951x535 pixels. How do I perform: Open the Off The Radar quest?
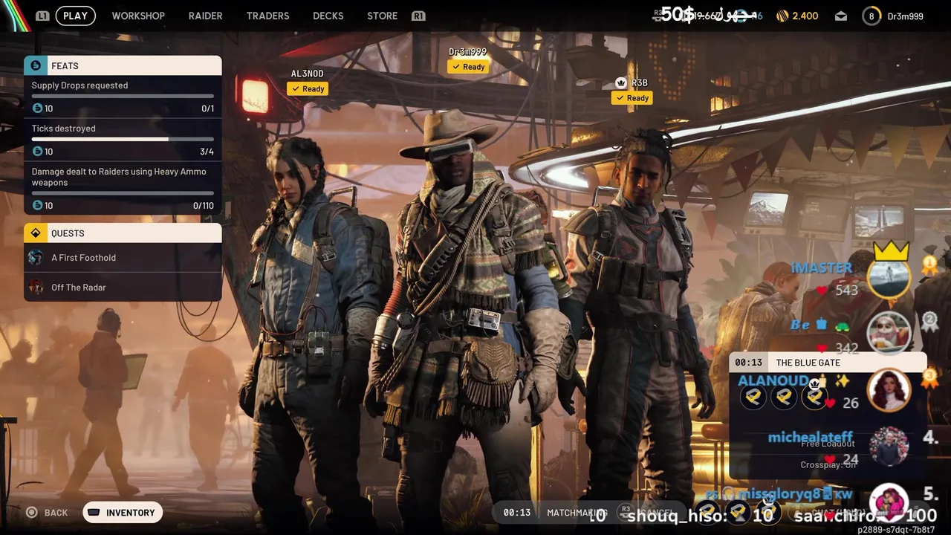[x=123, y=288]
